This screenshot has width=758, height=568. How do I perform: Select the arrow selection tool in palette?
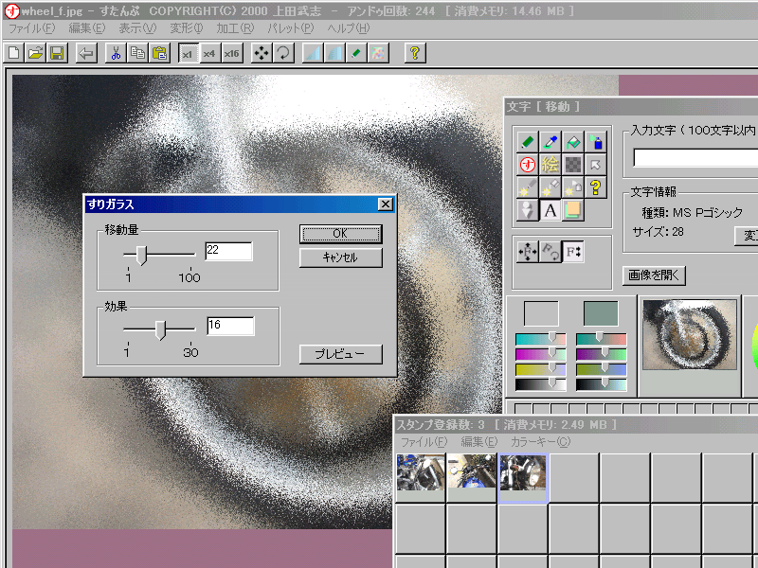[x=596, y=165]
